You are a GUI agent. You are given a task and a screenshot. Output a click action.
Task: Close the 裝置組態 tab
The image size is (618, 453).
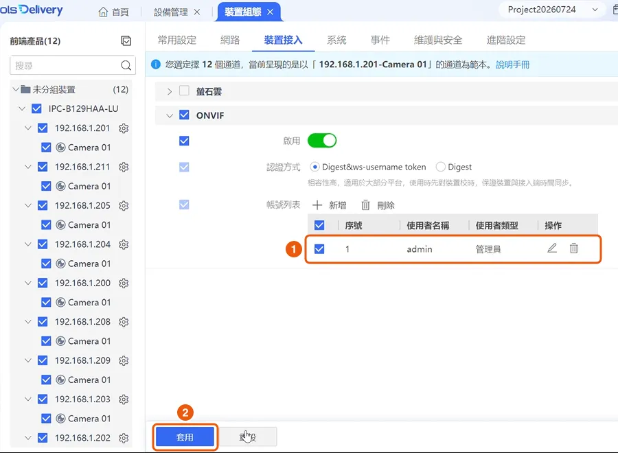coord(271,12)
